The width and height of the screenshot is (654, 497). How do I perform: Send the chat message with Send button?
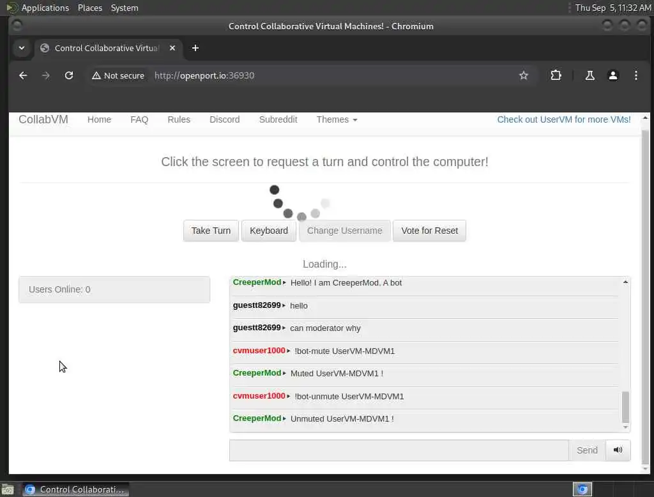[x=587, y=450]
